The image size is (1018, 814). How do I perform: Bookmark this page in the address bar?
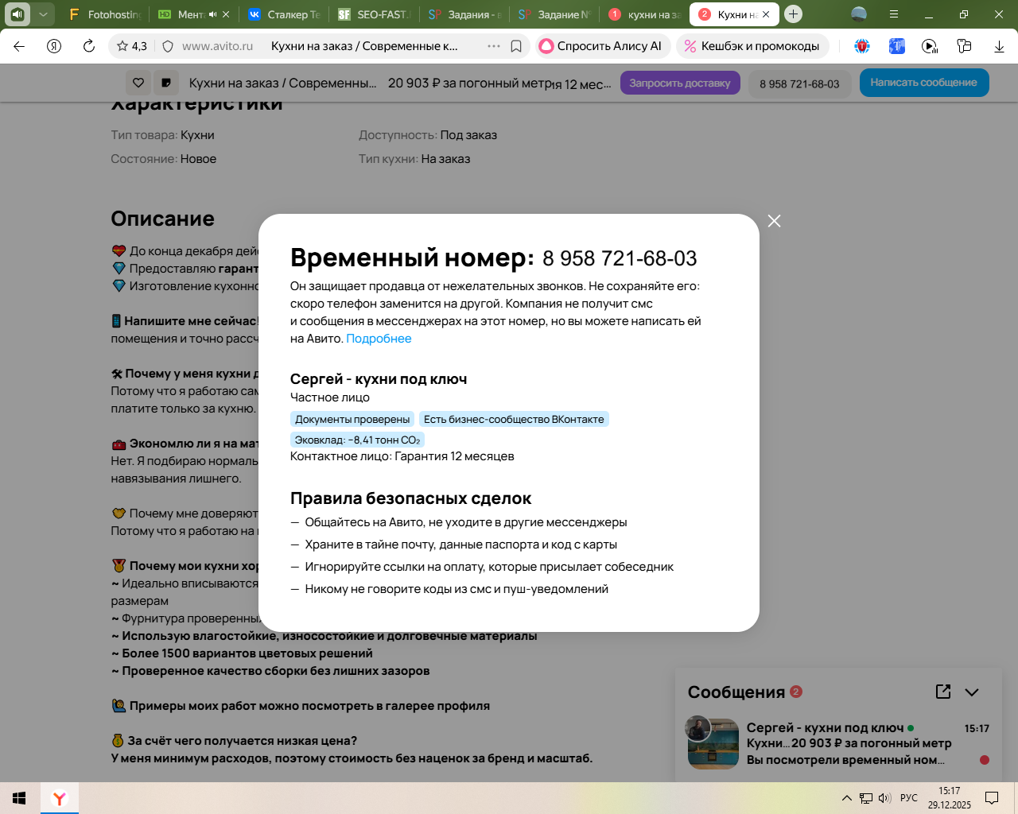point(516,46)
